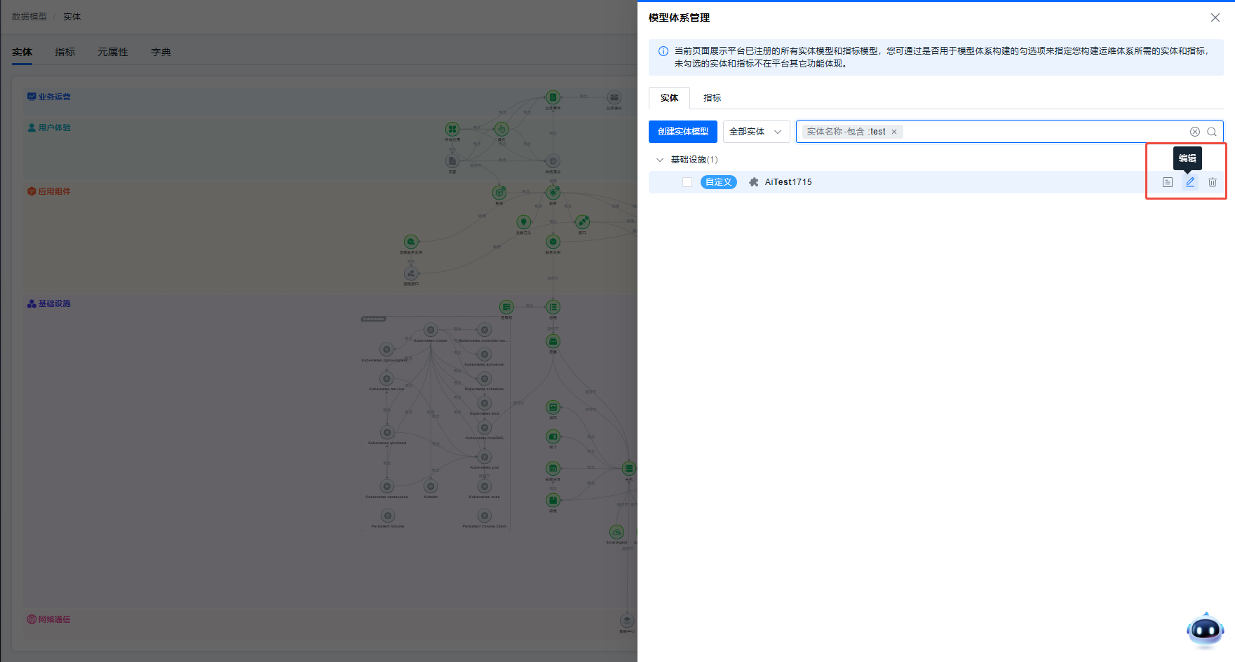Tick the checkbox for AiTest1715
Image resolution: width=1235 pixels, height=662 pixels.
coord(687,182)
